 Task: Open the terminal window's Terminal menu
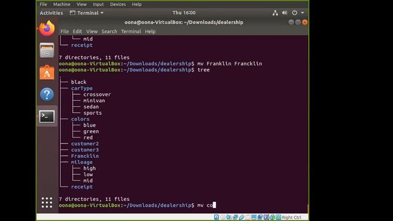[131, 31]
